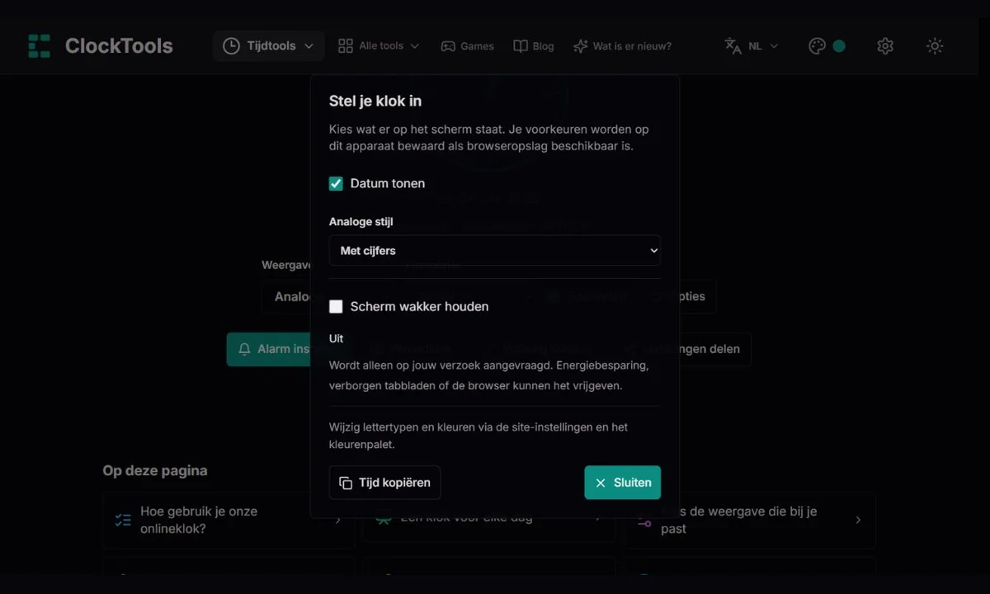This screenshot has width=990, height=594.
Task: Open Wat is er nieuw?
Action: coord(623,46)
